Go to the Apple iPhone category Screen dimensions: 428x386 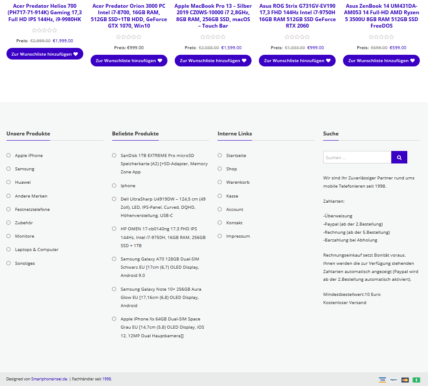(x=28, y=156)
